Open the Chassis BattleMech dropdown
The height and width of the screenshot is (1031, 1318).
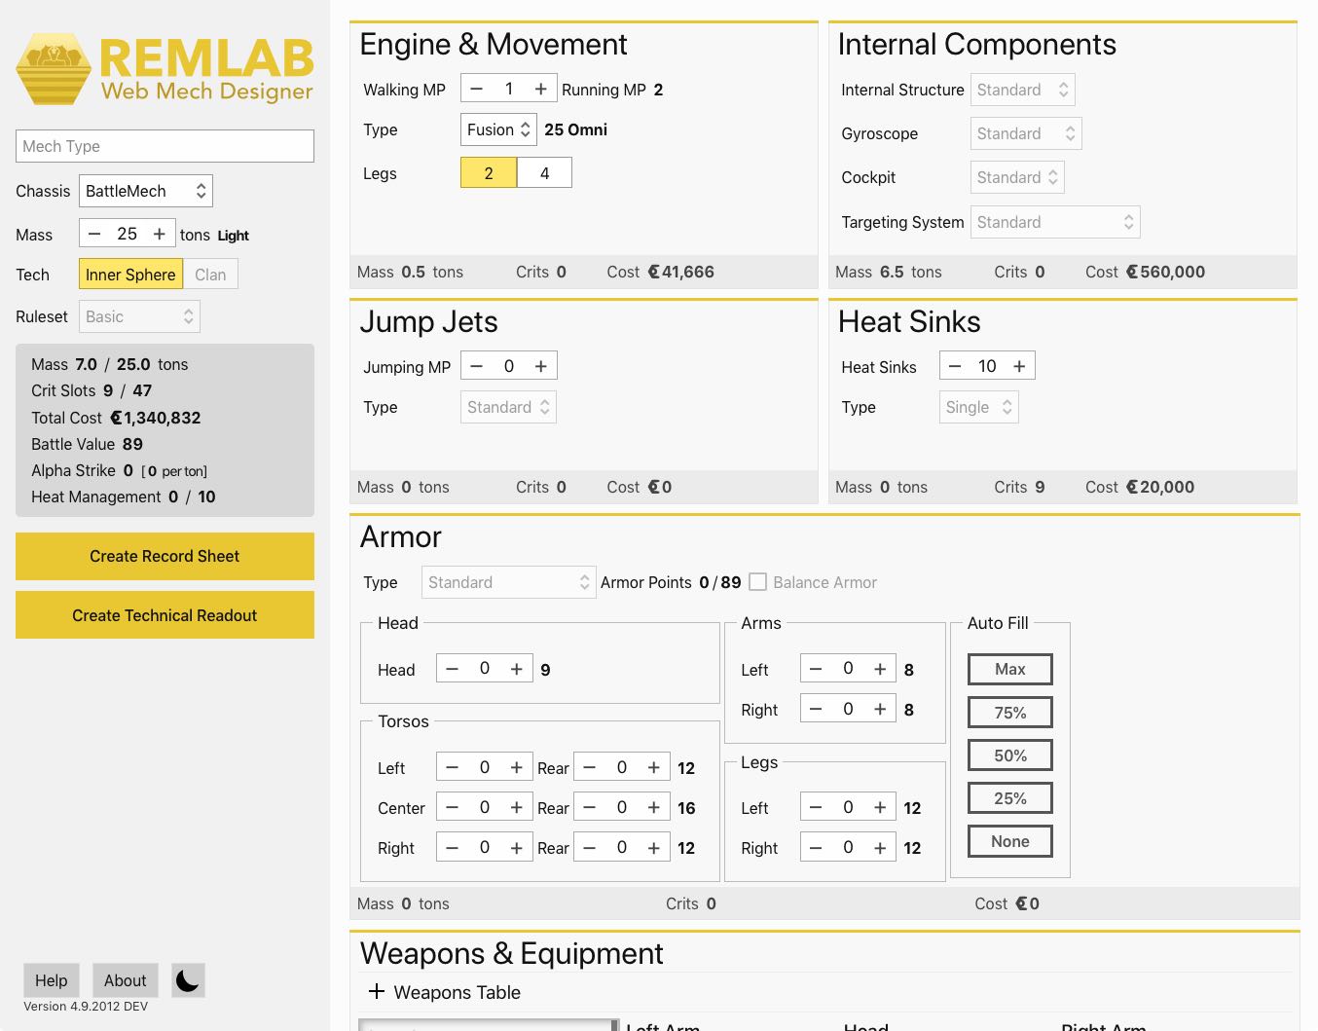pos(146,191)
